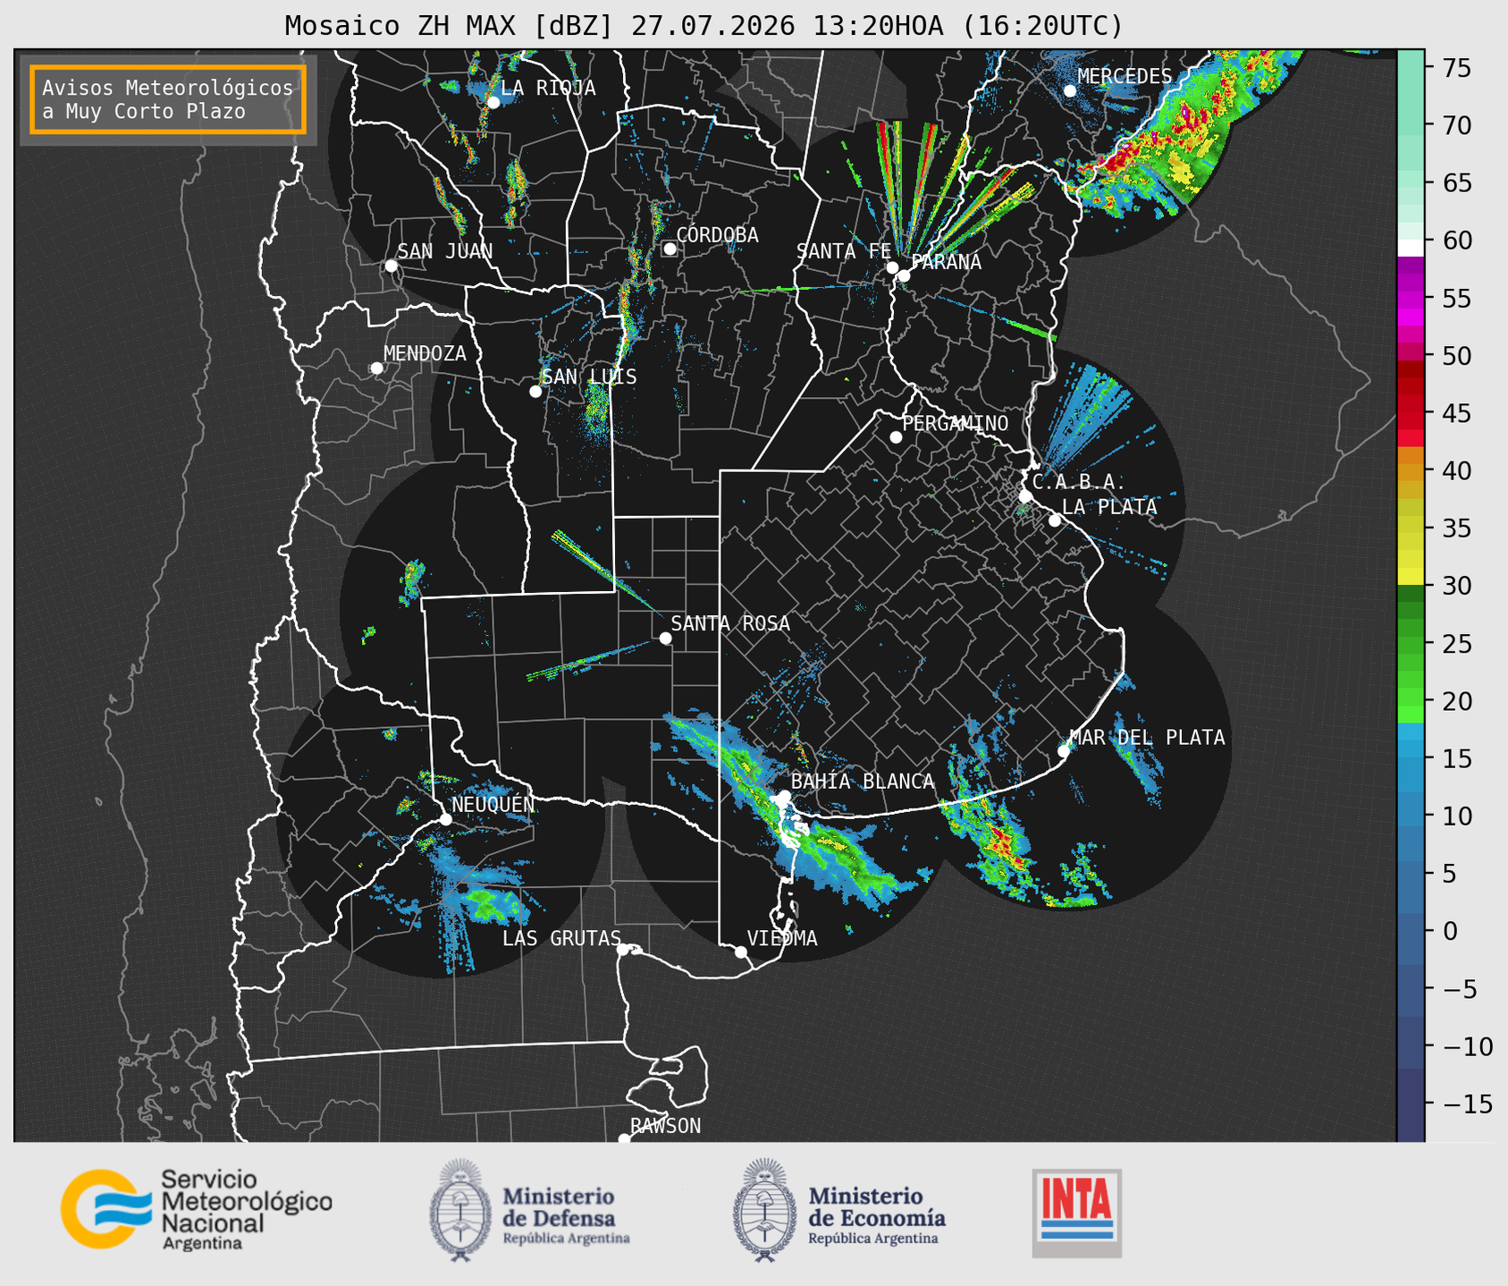
Task: Click the Servicio Meteorológico Nacional logo
Action: coord(196,1209)
